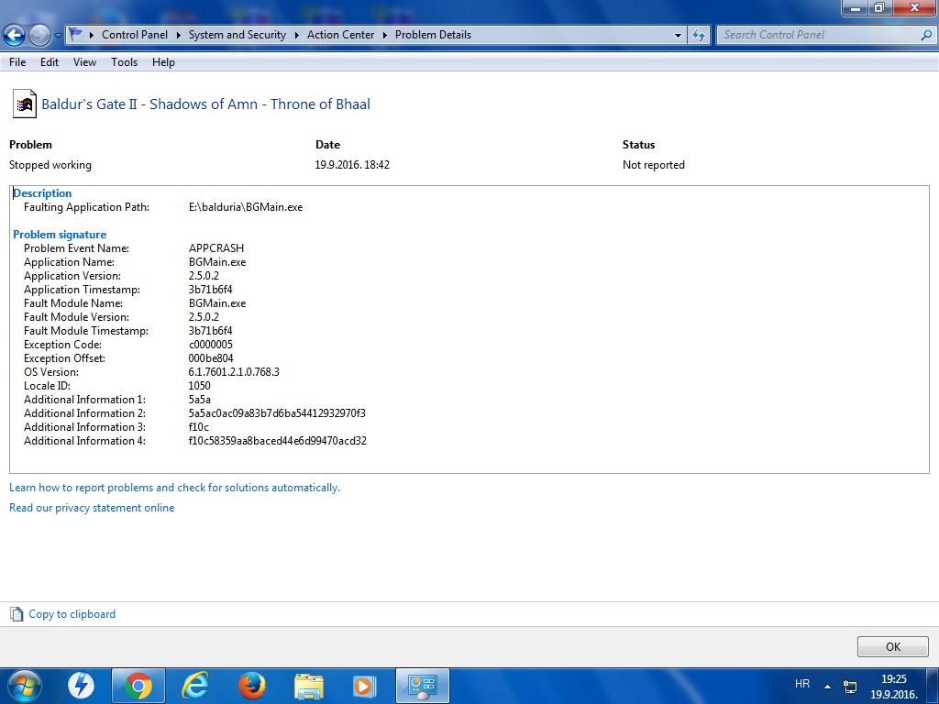Click the Refresh button beside address bar

coord(698,36)
